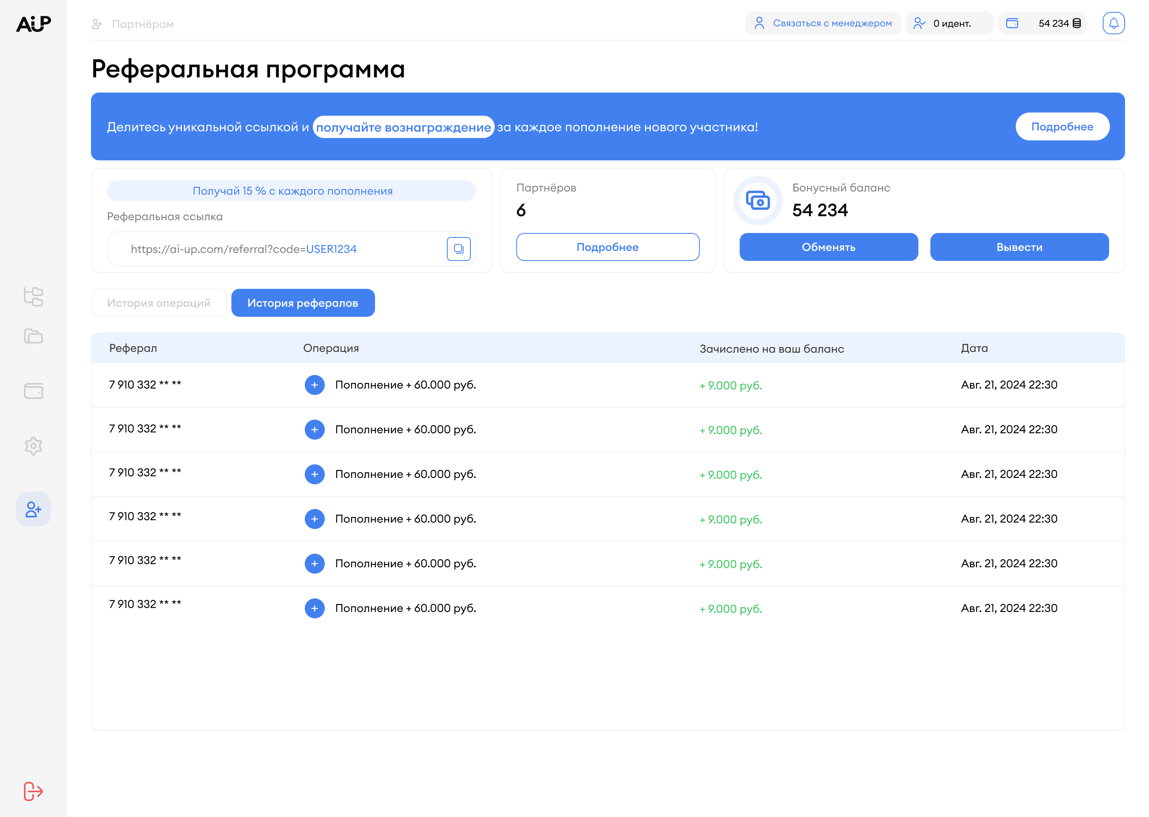Open the folder tree sidebar icon
The height and width of the screenshot is (817, 1149).
pyautogui.click(x=33, y=296)
